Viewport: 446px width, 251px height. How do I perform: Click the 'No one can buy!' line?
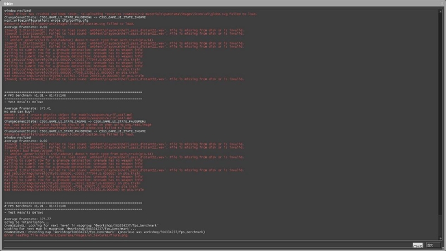tap(18, 112)
